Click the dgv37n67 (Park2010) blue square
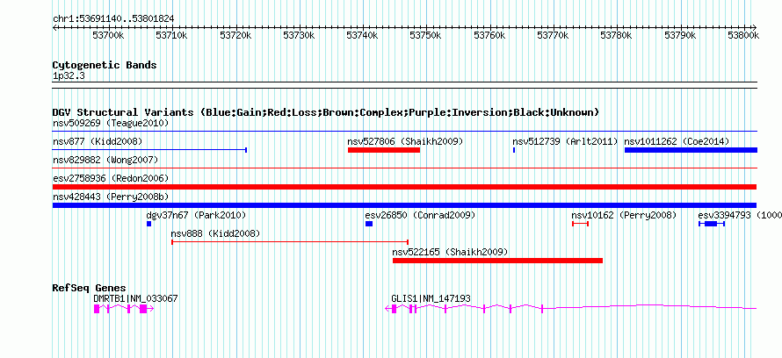The image size is (782, 358). [x=148, y=224]
